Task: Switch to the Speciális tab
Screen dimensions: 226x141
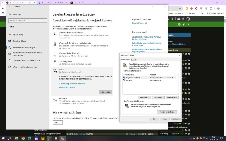Action: coord(134,60)
